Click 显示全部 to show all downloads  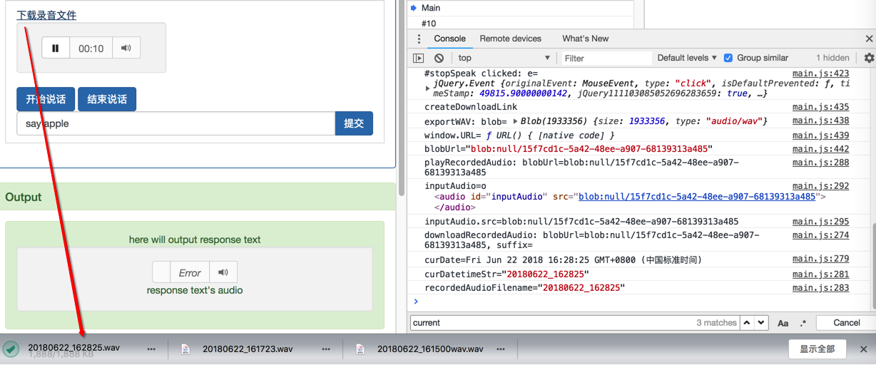click(x=817, y=349)
